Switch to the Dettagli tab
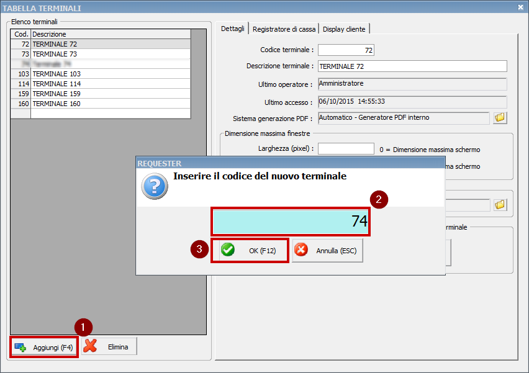Viewport: 529px width, 373px height. tap(233, 29)
